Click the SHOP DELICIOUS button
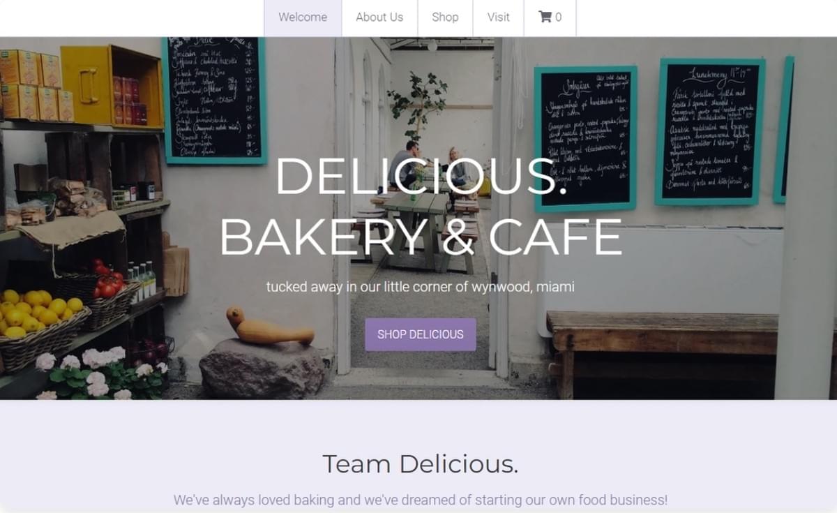 tap(421, 334)
